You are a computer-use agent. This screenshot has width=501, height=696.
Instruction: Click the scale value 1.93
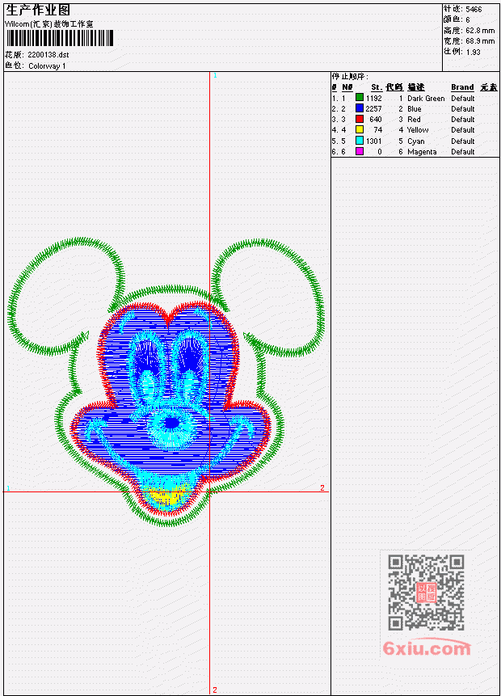click(x=473, y=52)
